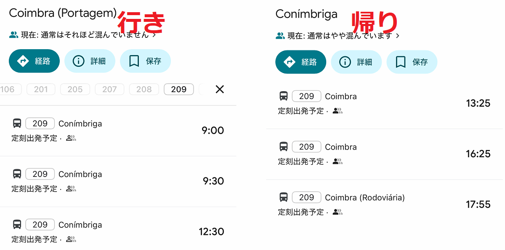Click the bookmark save icon under Conímbriga
This screenshot has width=505, height=250.
(x=401, y=62)
